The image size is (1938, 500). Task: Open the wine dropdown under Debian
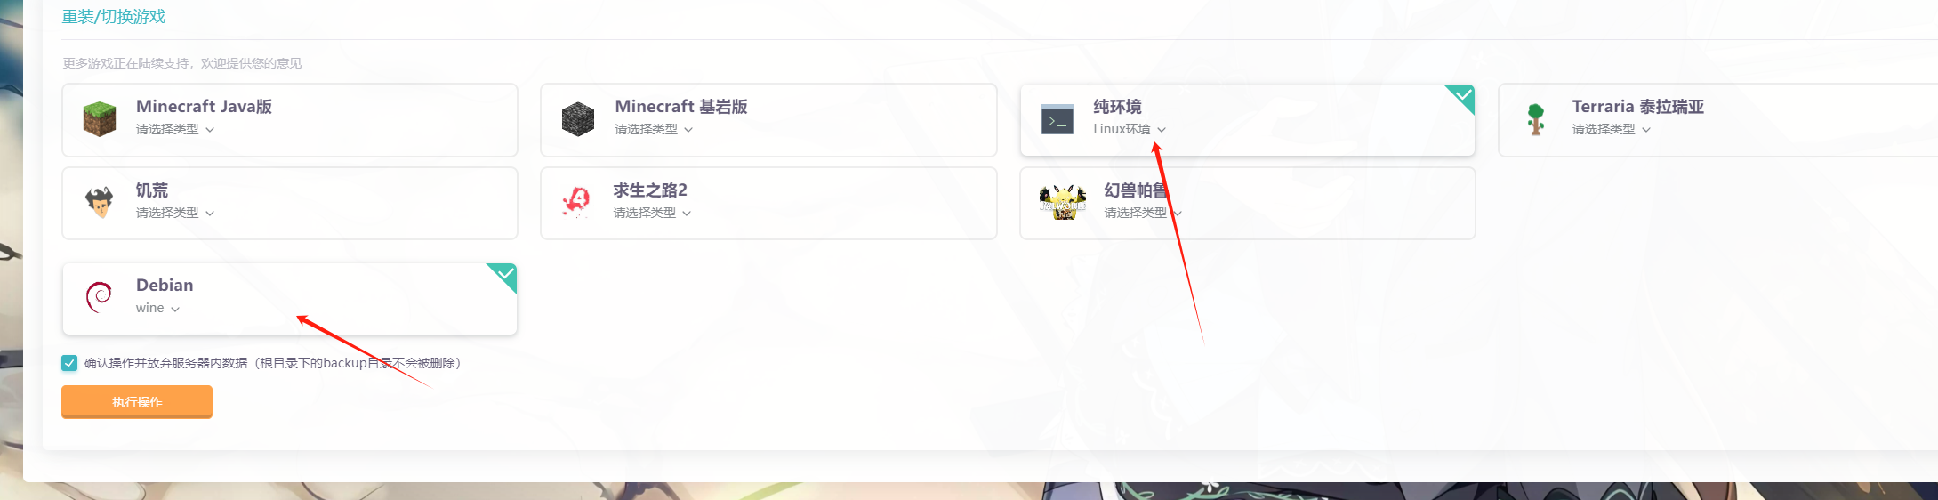(x=158, y=309)
